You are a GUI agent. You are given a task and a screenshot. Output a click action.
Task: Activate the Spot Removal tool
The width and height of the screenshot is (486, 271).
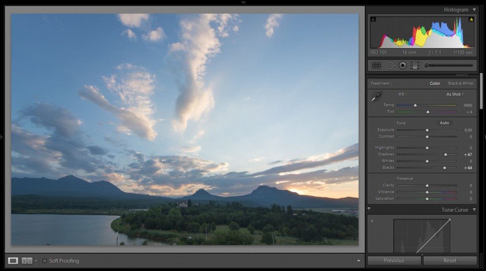point(390,65)
